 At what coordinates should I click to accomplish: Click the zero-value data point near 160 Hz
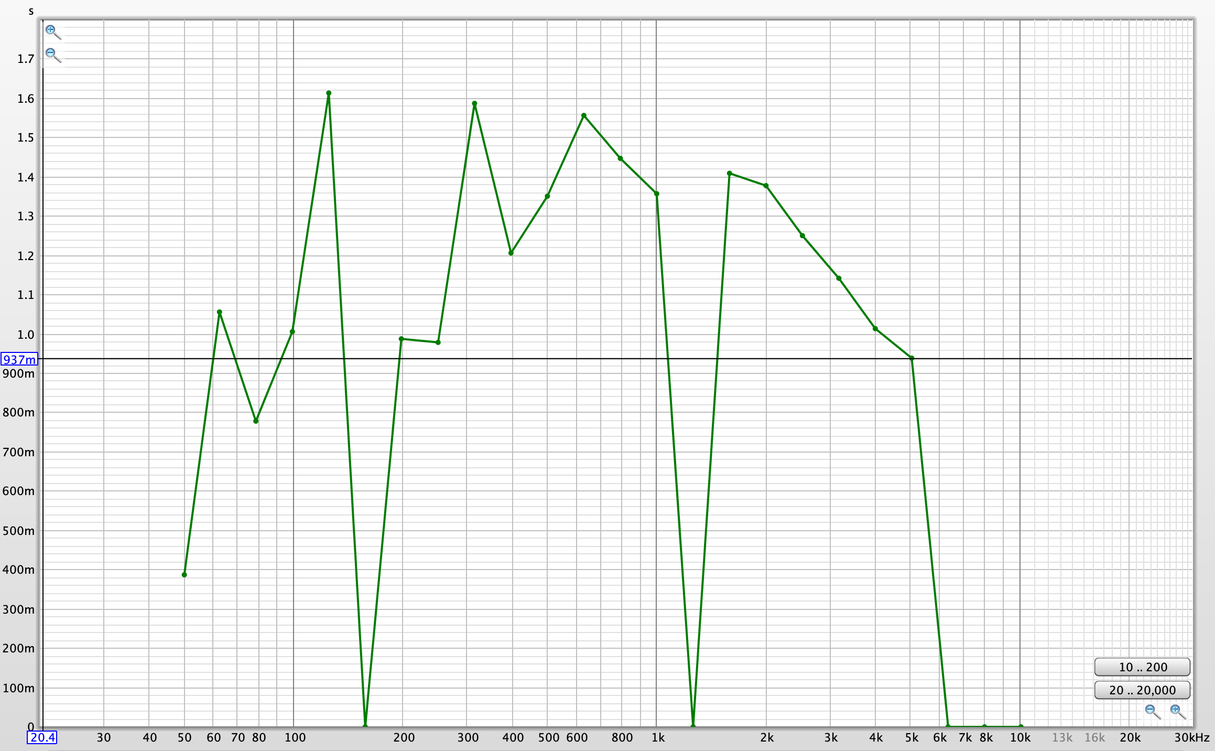(x=365, y=726)
